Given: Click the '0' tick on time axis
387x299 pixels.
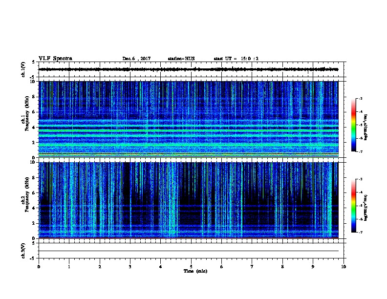Looking at the screenshot, I should coord(39,266).
